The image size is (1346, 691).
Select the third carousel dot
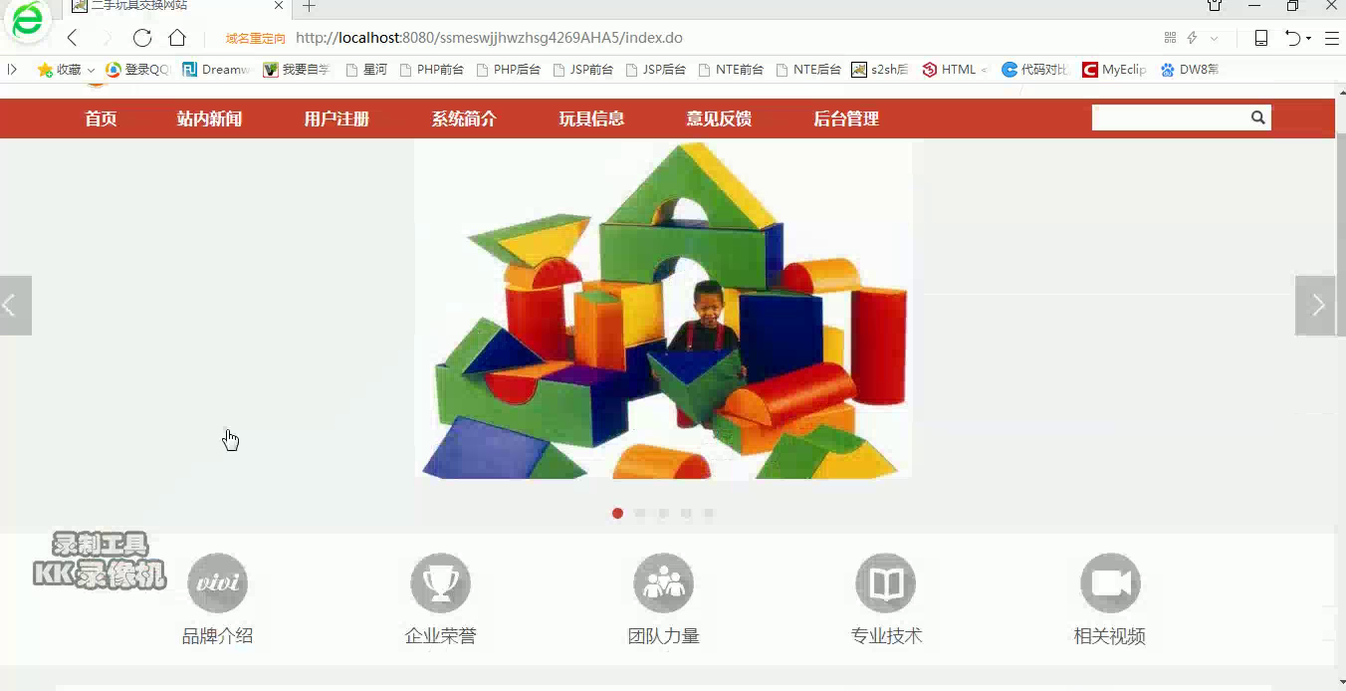click(663, 514)
